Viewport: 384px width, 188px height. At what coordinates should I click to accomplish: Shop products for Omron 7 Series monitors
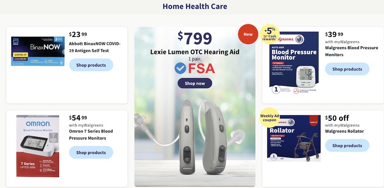click(x=91, y=152)
